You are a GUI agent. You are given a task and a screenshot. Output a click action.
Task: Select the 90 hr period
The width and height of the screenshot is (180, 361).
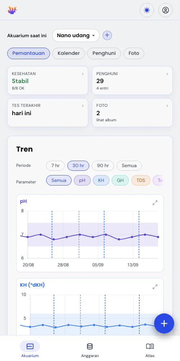pyautogui.click(x=103, y=166)
